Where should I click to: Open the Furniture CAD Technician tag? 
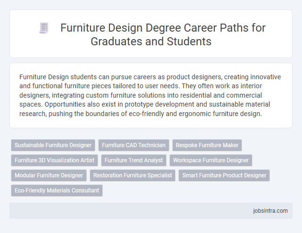(134, 145)
